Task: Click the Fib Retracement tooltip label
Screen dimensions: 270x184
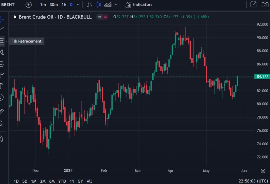Action: (26, 41)
